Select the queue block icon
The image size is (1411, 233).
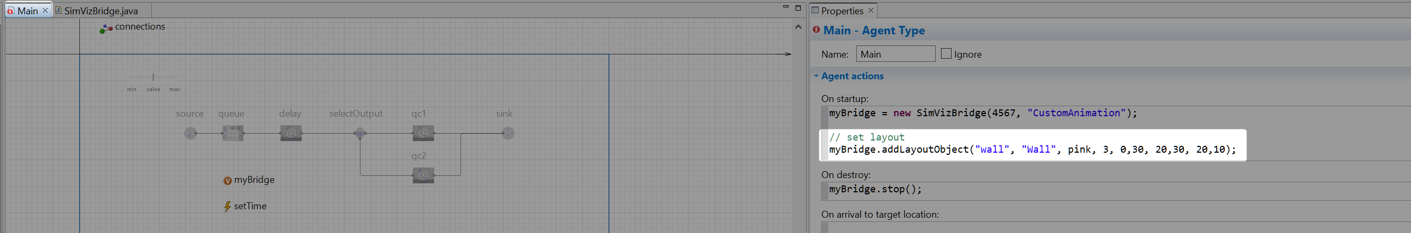pyautogui.click(x=232, y=133)
